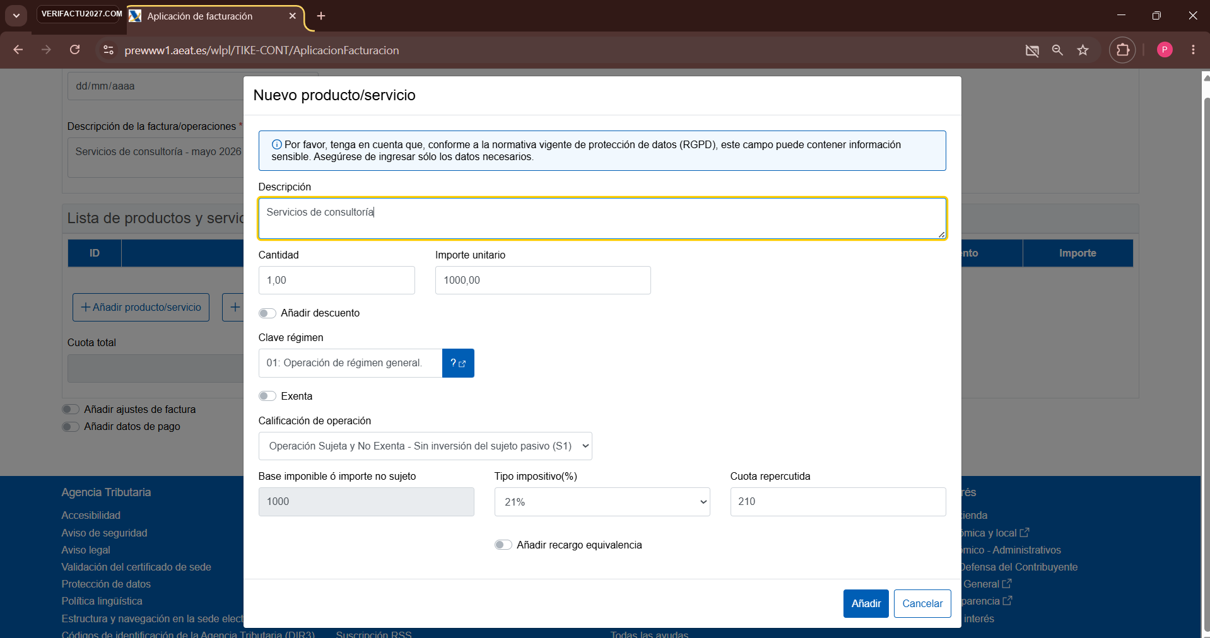The height and width of the screenshot is (638, 1210).
Task: Click the Cuota repercutida field
Action: [x=838, y=502]
